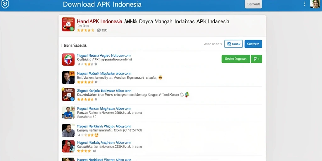Click the Atan adon0 label
This screenshot has height=161, width=322.
[213, 44]
